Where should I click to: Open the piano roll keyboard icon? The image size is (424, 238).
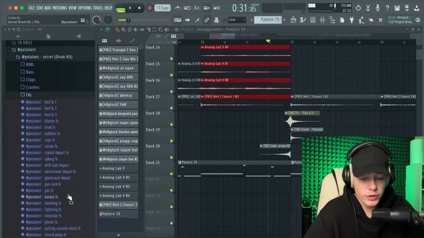(178, 20)
